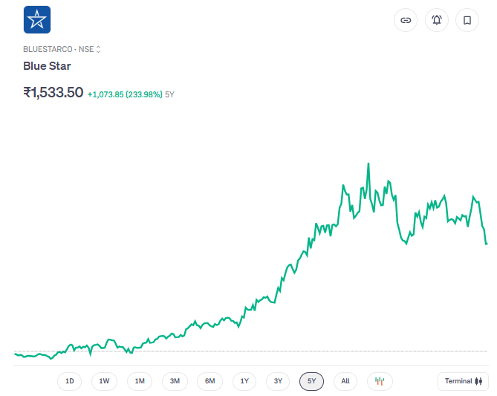
Task: Click the Blue Star stock name
Action: point(47,66)
